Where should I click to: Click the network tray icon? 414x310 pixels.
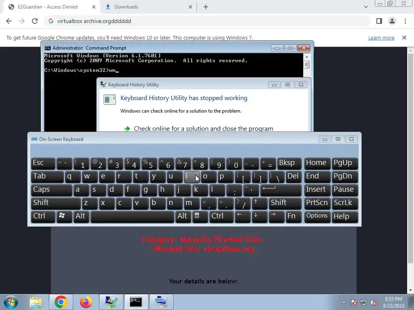363,302
